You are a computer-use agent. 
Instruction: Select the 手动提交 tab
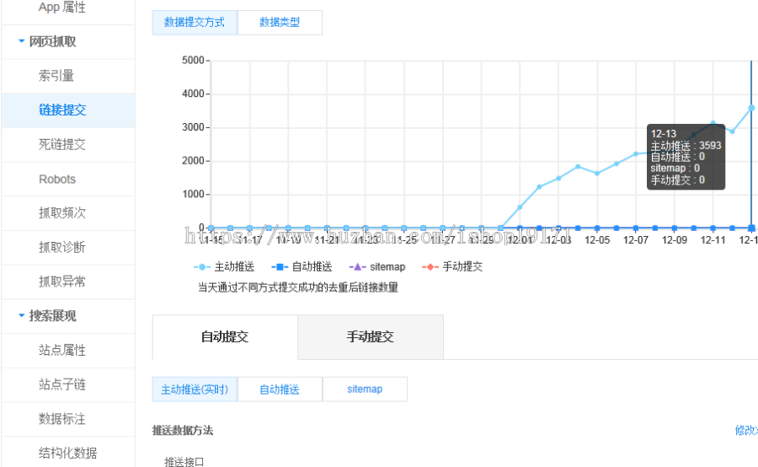(x=371, y=337)
